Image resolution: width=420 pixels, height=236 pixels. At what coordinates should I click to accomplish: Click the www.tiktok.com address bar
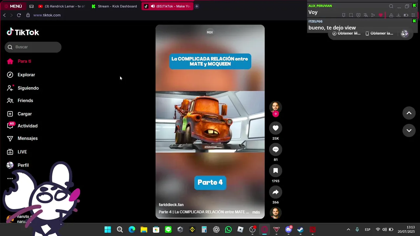click(x=47, y=15)
